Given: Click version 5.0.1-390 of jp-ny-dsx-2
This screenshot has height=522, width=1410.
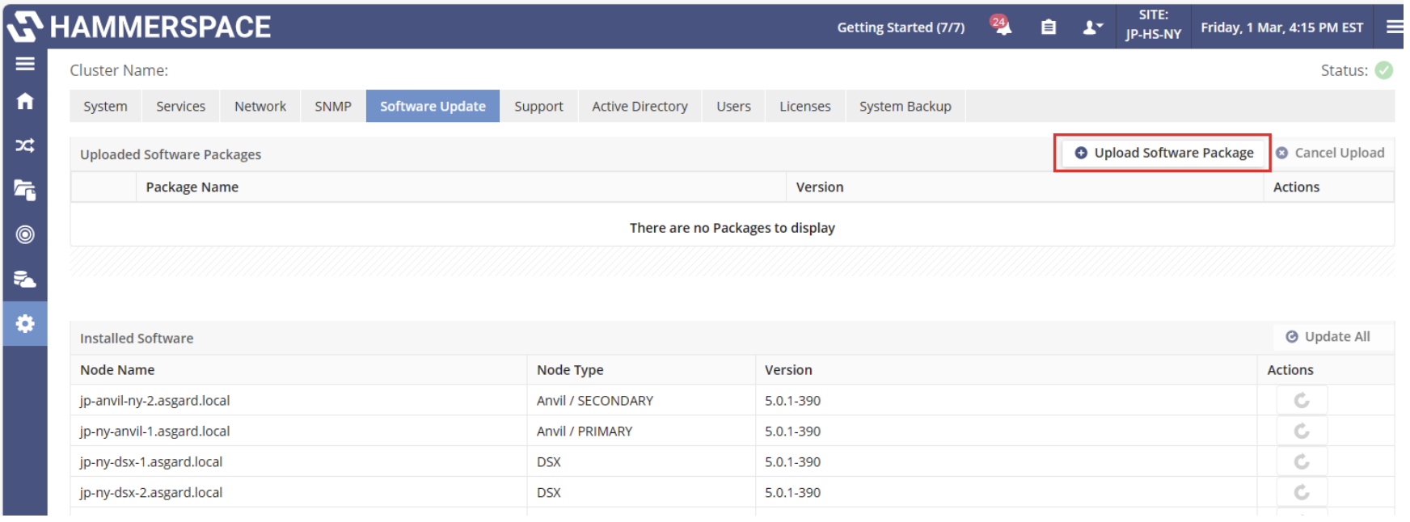Looking at the screenshot, I should point(792,493).
